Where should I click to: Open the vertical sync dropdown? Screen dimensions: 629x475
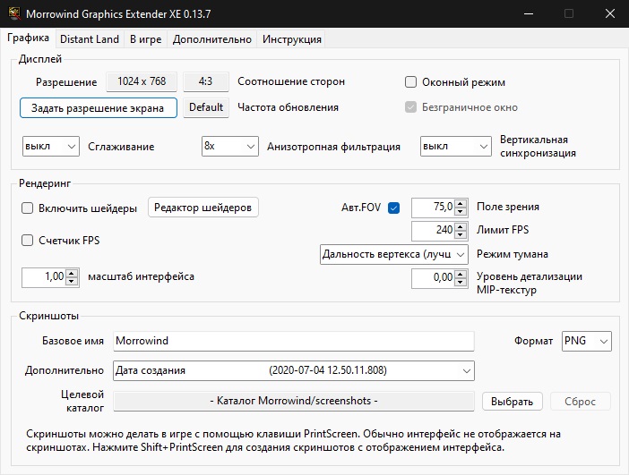pyautogui.click(x=456, y=146)
